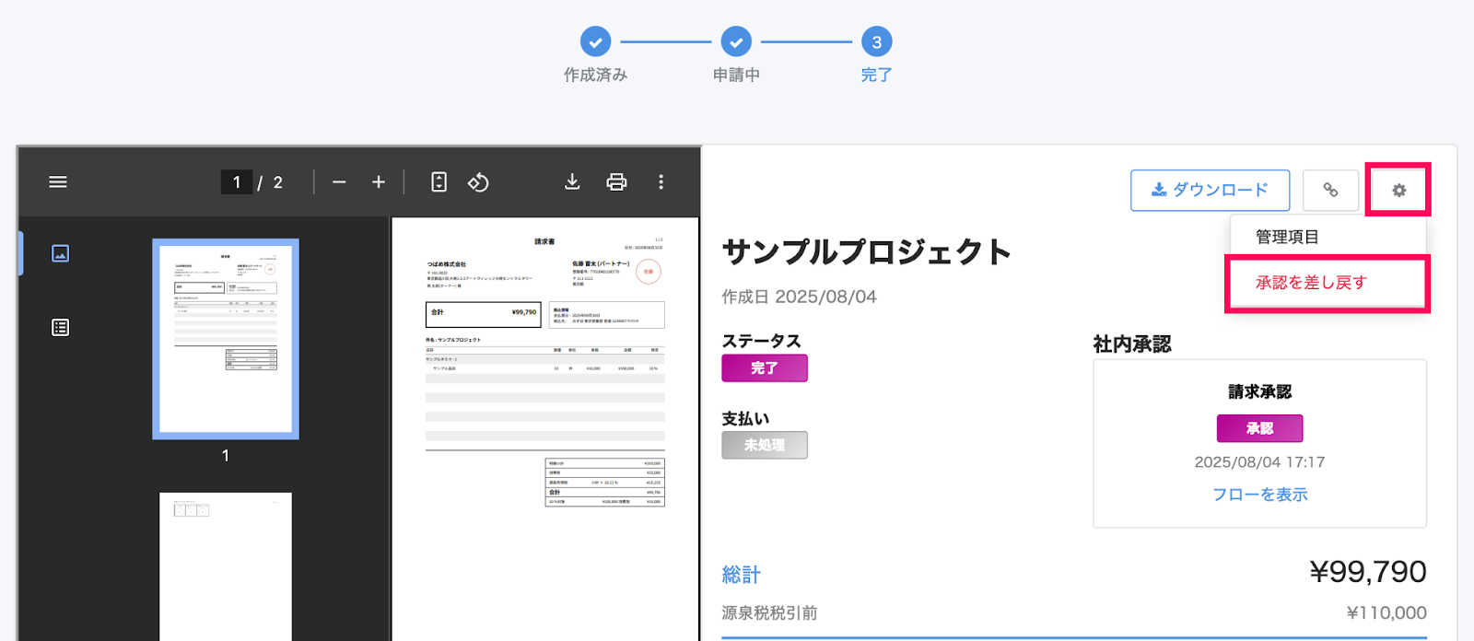Image resolution: width=1474 pixels, height=641 pixels.
Task: Click the フローを表示 link
Action: click(x=1260, y=495)
